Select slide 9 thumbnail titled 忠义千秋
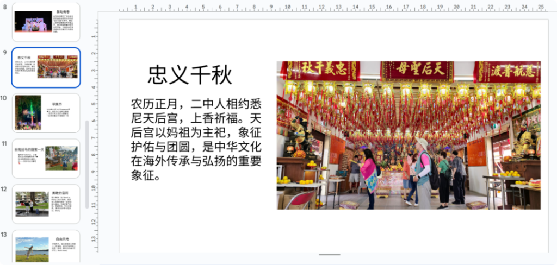557x265 pixels. (46, 67)
